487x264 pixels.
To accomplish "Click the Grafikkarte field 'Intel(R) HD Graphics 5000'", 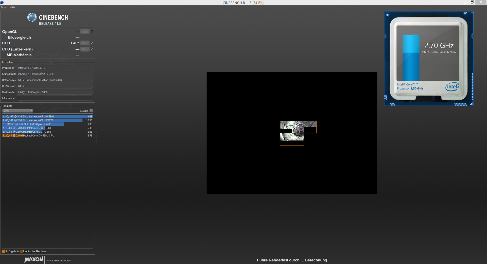I will coord(55,92).
